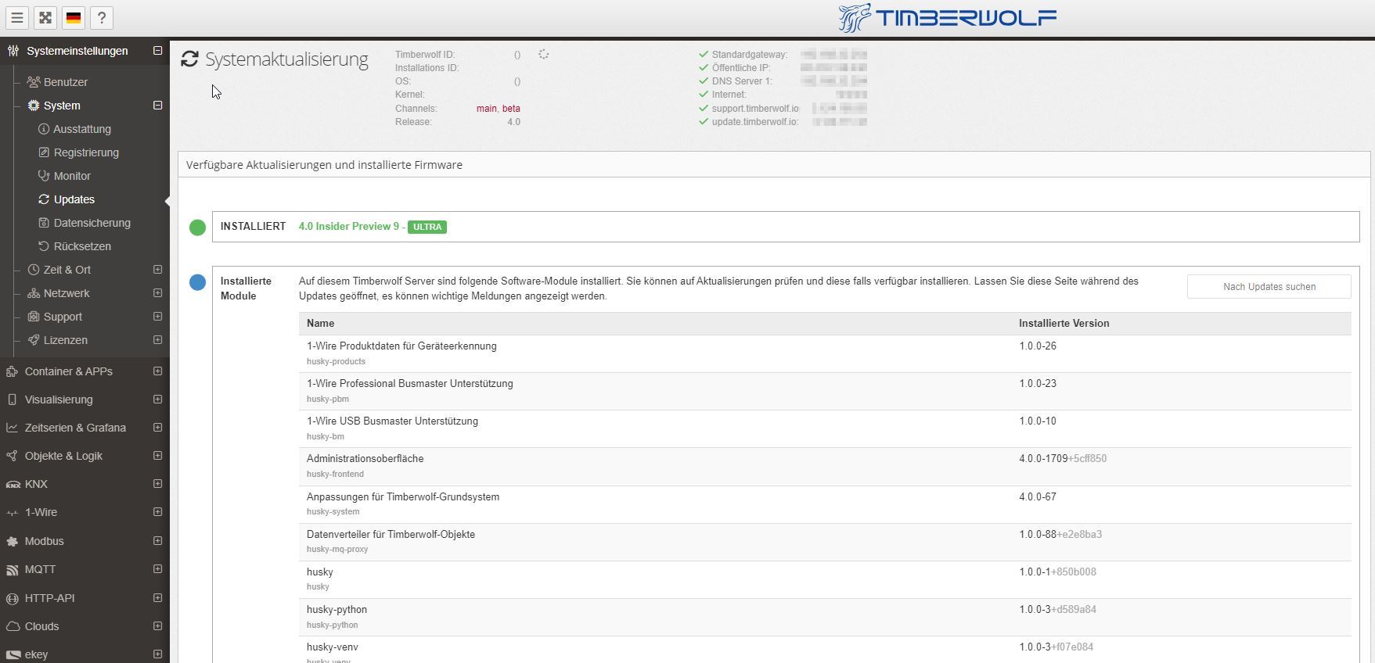Collapse the Systemeinstellungen section
This screenshot has width=1375, height=663.
pos(157,51)
